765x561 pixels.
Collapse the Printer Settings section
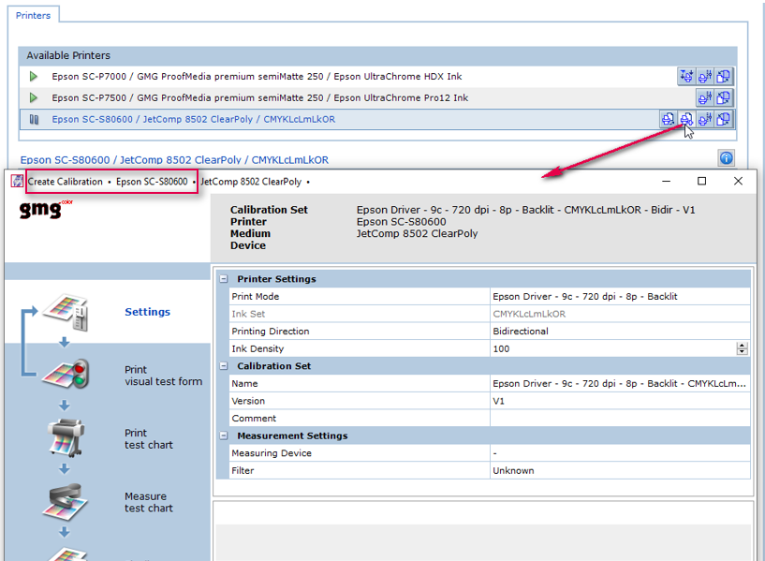(x=223, y=278)
